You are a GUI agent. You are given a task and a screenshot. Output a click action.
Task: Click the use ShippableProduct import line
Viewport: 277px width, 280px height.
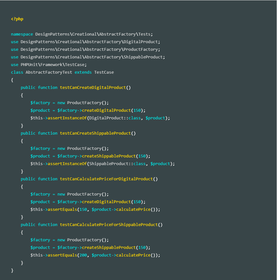coord(88,57)
